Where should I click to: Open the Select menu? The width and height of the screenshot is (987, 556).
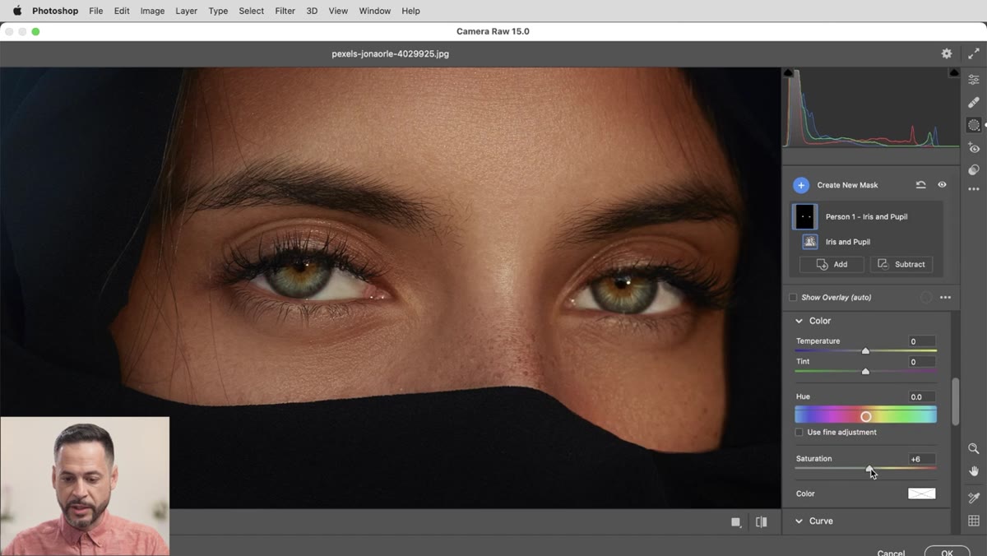pyautogui.click(x=252, y=11)
